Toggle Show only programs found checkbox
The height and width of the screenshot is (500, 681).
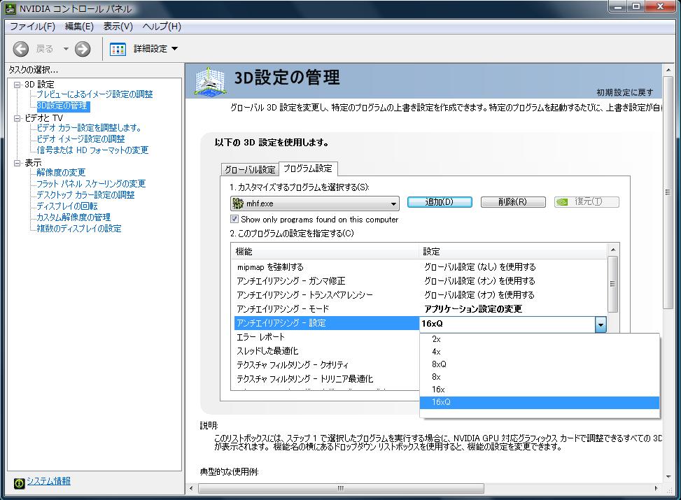pos(234,219)
